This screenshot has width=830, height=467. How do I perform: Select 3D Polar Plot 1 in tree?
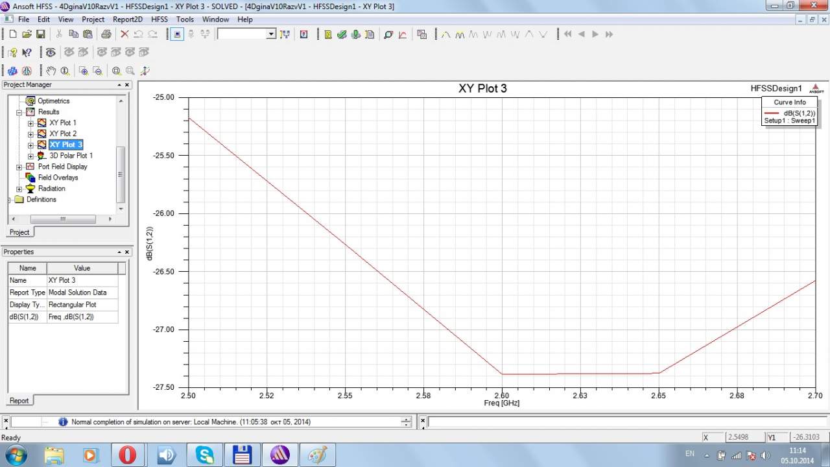71,156
